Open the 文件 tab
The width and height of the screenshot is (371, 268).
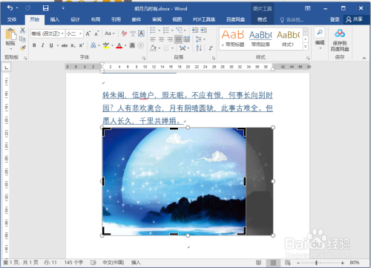click(x=11, y=19)
